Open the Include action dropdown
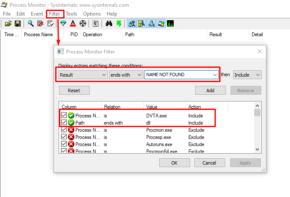Viewport: 290px width, 197px height. (x=247, y=75)
